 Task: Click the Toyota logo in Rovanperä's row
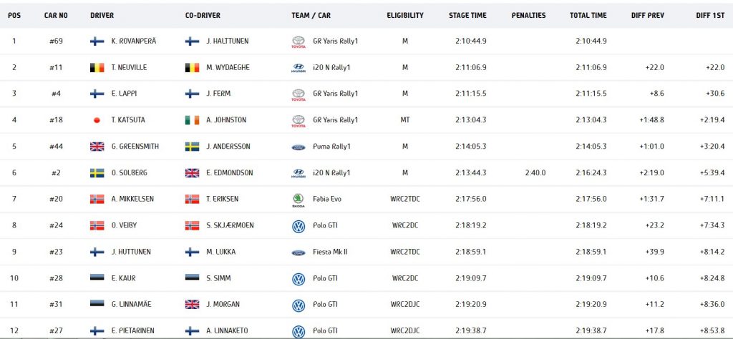click(x=298, y=42)
